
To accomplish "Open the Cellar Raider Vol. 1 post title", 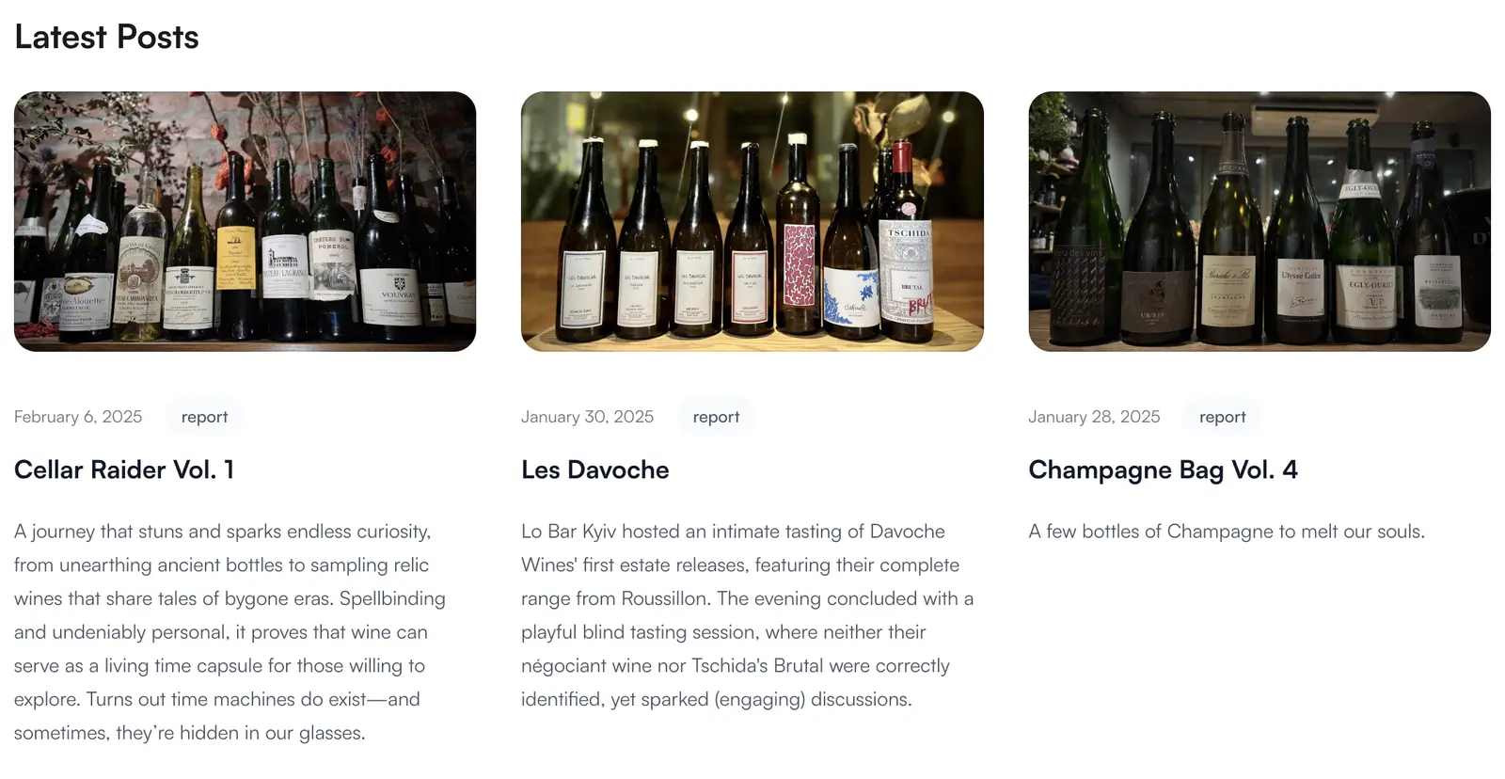I will tap(124, 469).
